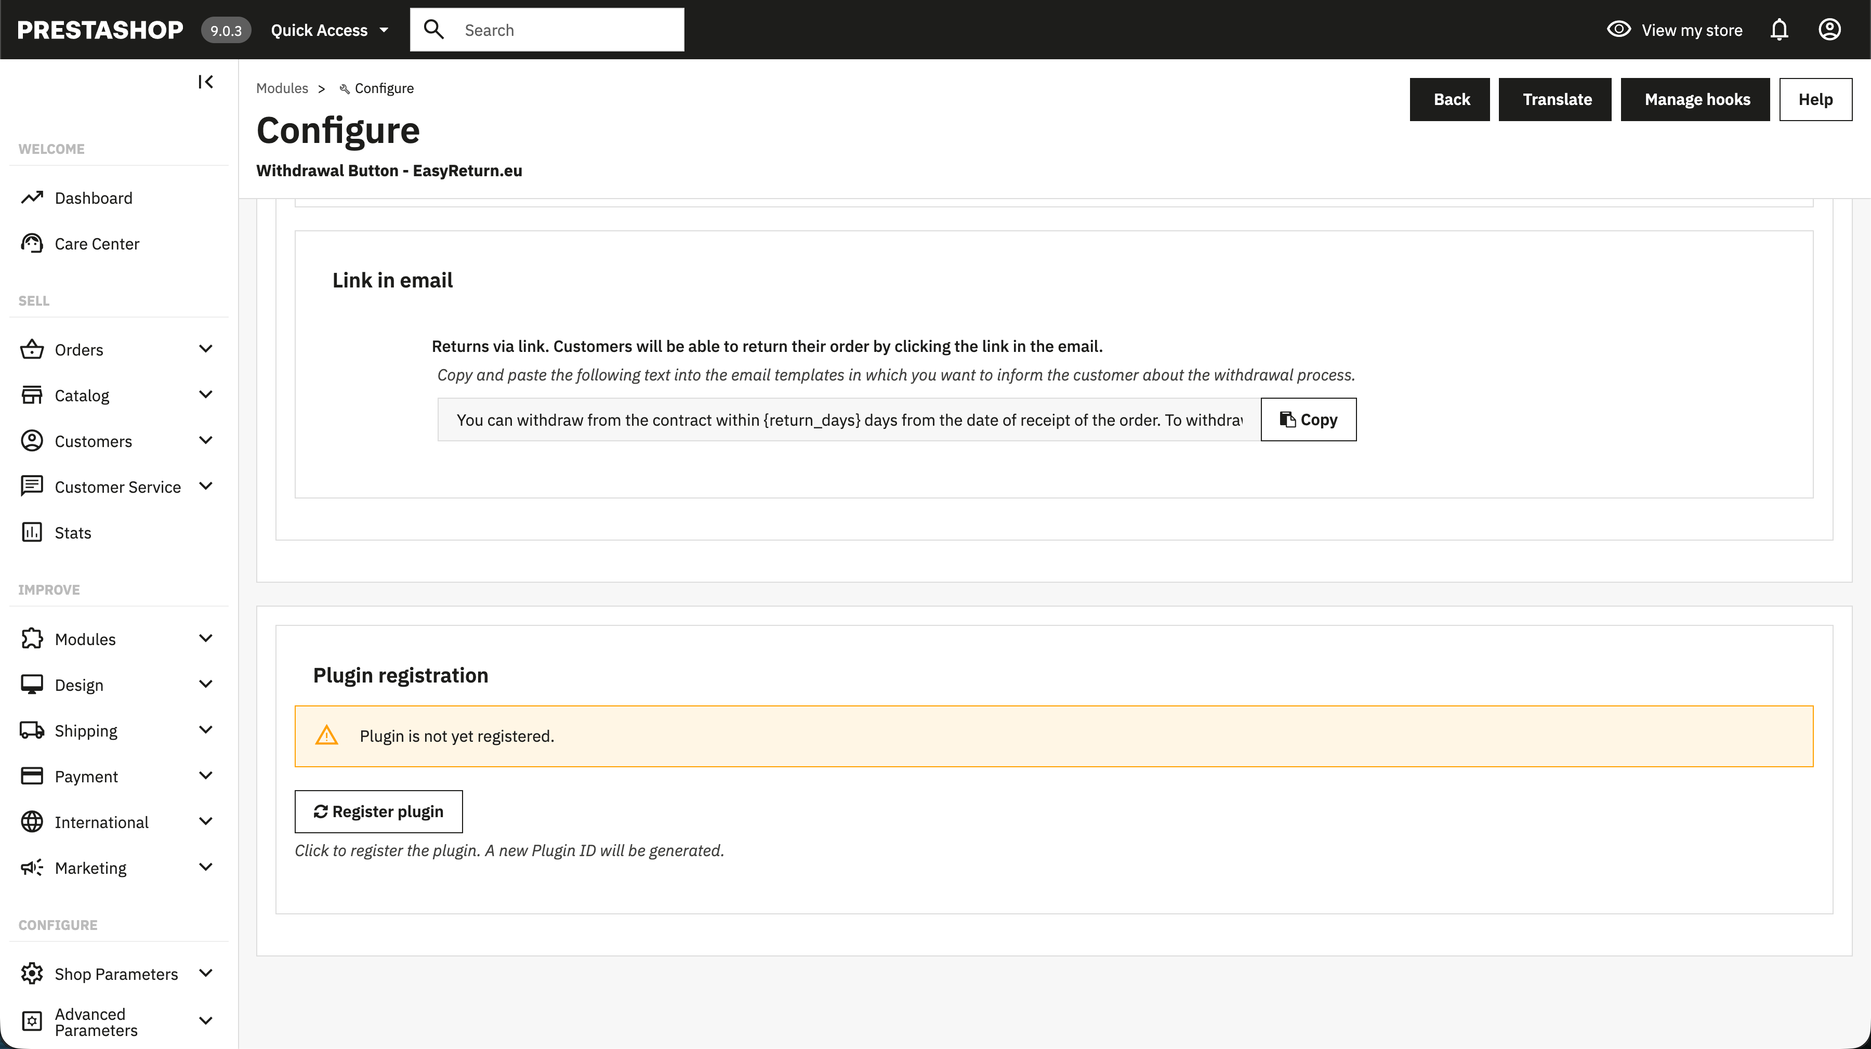Click the wrench icon in breadcrumb
1871x1049 pixels.
coord(344,88)
